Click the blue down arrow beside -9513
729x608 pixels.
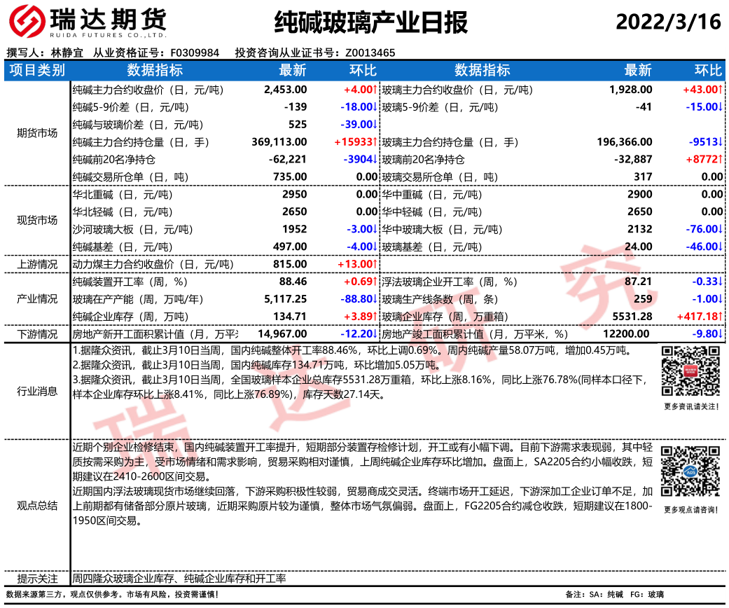[x=720, y=142]
